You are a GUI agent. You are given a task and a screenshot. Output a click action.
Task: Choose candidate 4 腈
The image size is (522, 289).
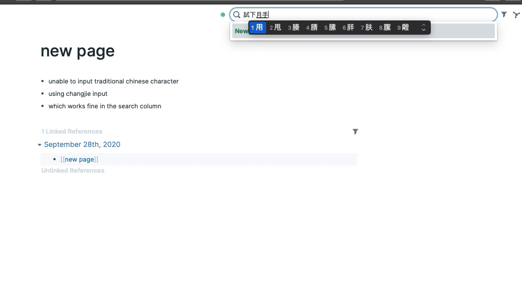pos(312,28)
